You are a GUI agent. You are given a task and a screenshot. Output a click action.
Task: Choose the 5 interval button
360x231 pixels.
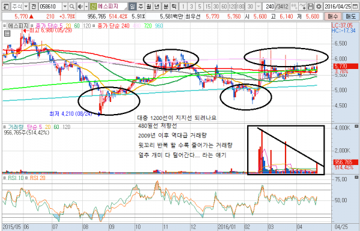(x=200, y=7)
